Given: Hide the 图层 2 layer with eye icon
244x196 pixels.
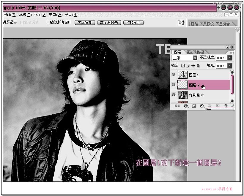Looking at the screenshot, I should (x=174, y=85).
